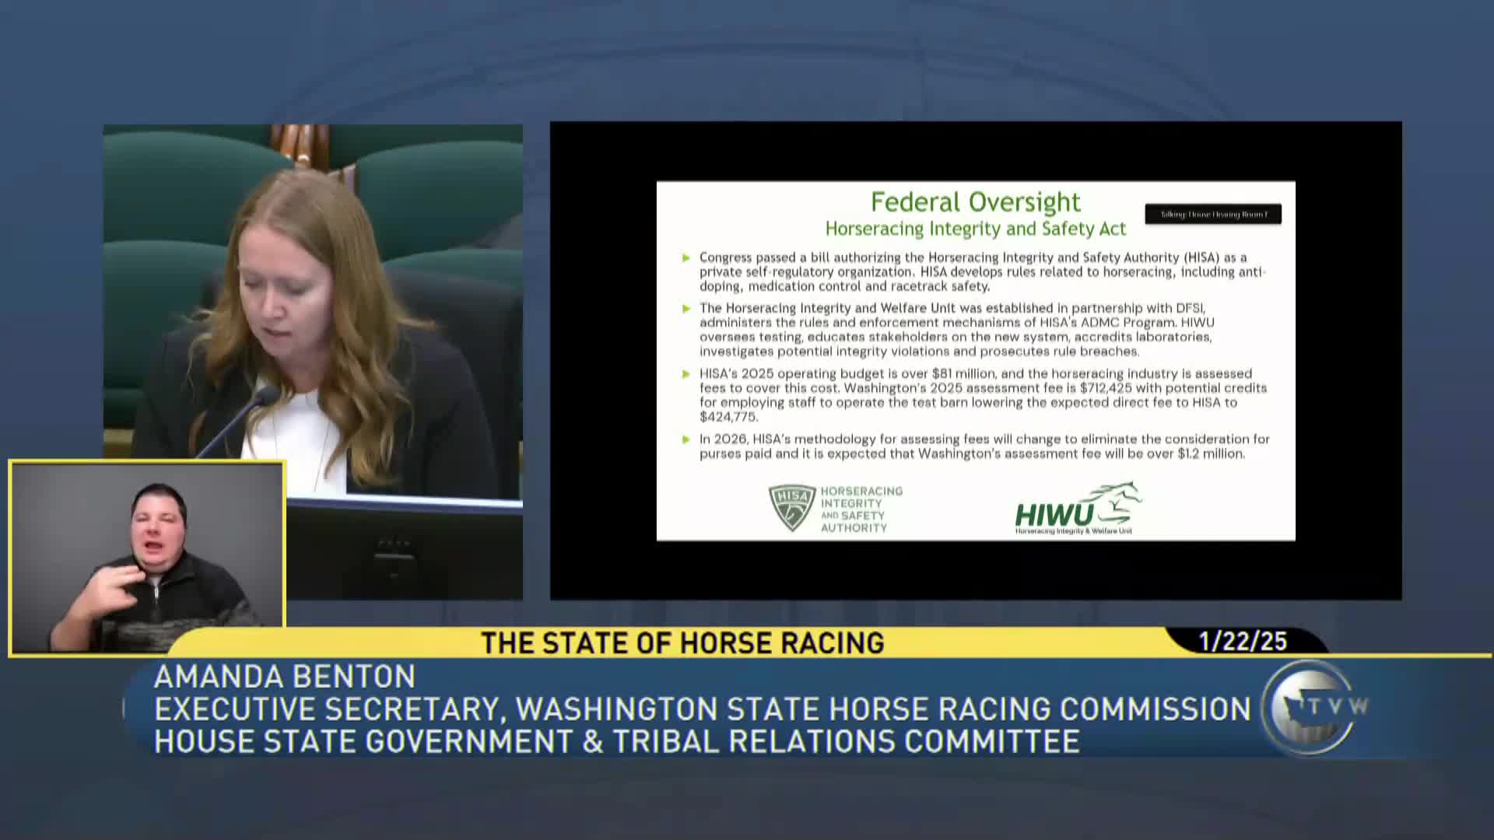
Task: Click the green bullet arrow beside the 2026 item
Action: point(687,438)
